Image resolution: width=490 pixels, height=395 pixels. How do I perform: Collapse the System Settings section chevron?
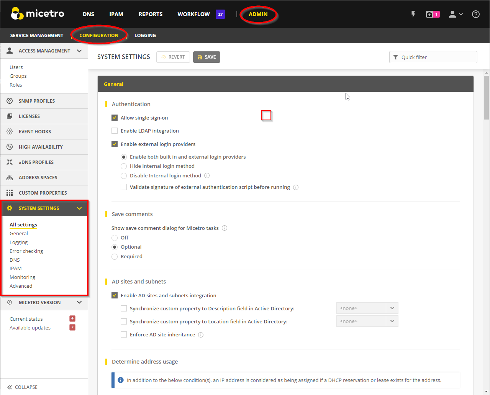(x=79, y=208)
